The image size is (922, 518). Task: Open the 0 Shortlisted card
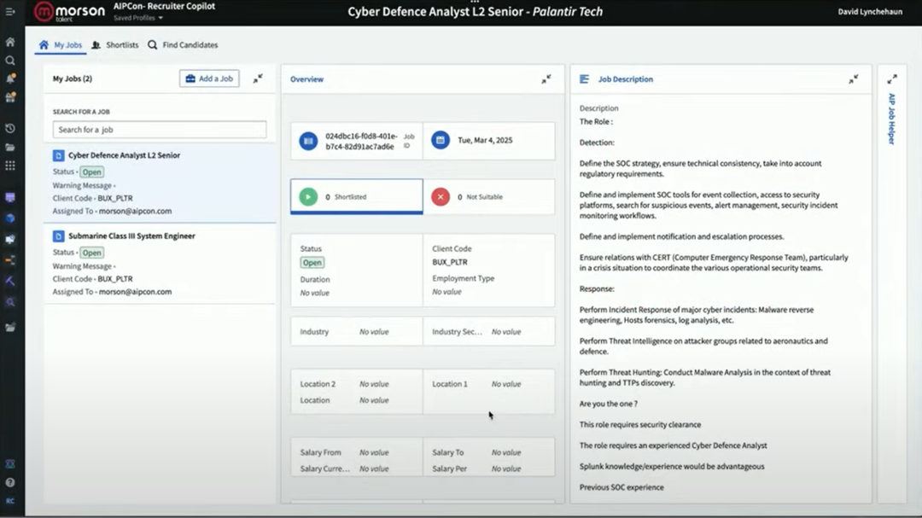(x=356, y=197)
